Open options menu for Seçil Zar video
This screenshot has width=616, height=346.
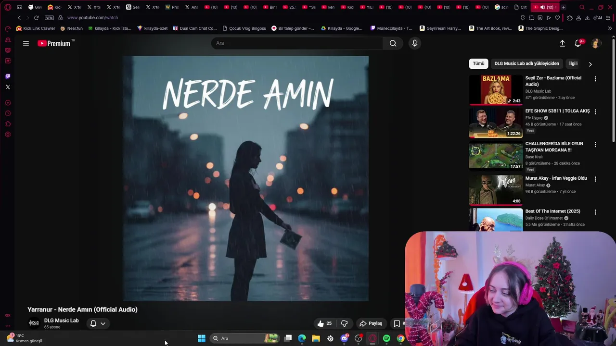(595, 79)
